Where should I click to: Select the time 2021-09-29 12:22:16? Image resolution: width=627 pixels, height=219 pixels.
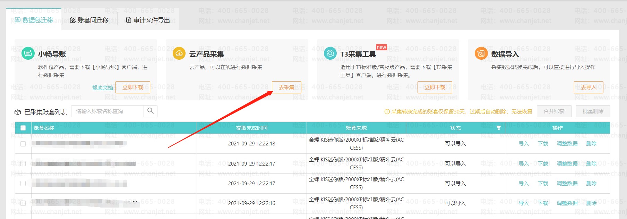point(252,203)
